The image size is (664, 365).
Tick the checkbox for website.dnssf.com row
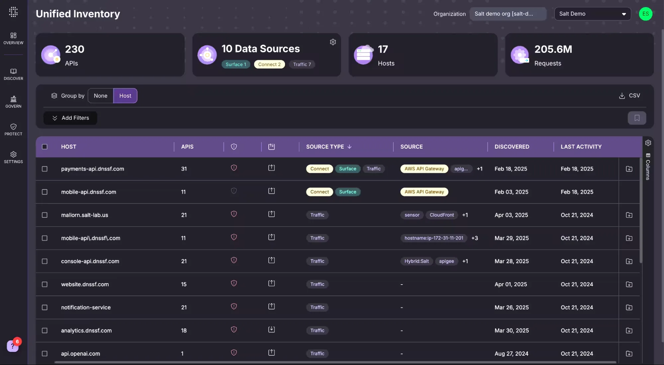coord(45,284)
